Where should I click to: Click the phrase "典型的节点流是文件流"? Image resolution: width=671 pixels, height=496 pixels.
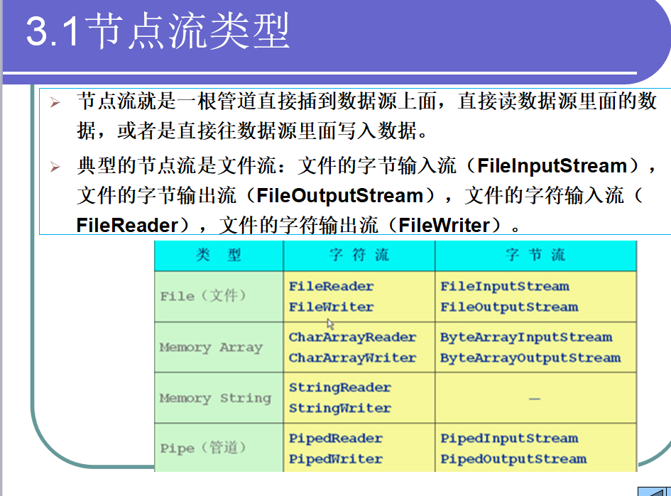point(177,165)
